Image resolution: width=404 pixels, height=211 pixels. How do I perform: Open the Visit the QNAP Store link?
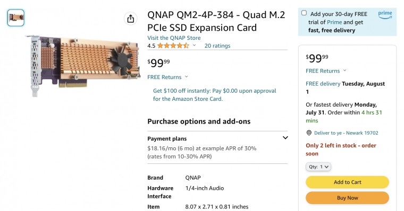pyautogui.click(x=174, y=38)
